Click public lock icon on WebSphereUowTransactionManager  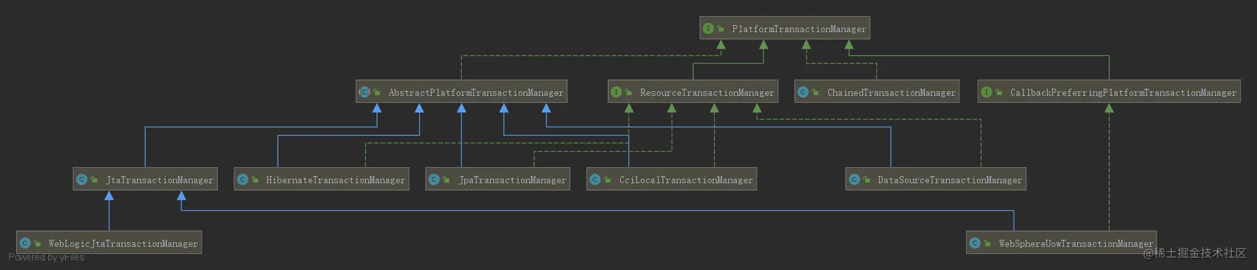pos(987,244)
